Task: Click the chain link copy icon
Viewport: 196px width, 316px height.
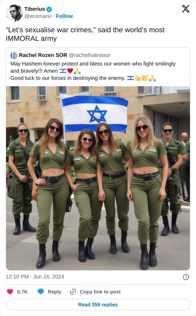Action: pos(73,292)
